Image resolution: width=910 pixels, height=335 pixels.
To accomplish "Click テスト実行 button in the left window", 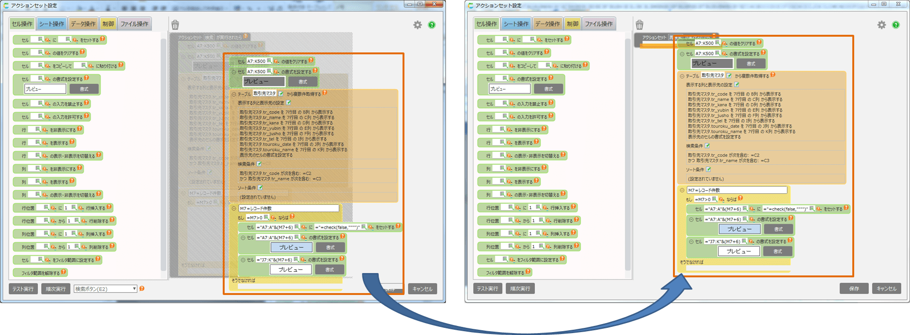I will point(23,289).
